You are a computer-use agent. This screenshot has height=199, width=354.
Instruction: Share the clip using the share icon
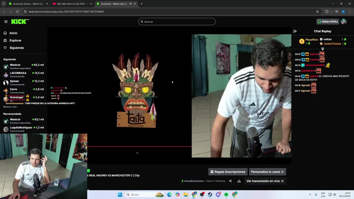point(230,181)
